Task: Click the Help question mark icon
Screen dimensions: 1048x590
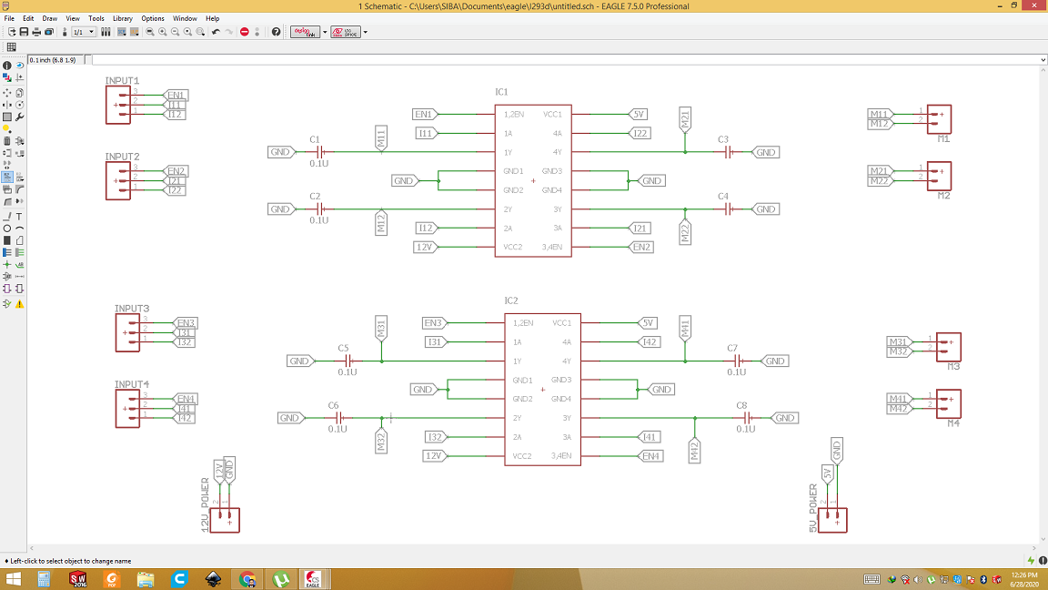Action: [276, 32]
